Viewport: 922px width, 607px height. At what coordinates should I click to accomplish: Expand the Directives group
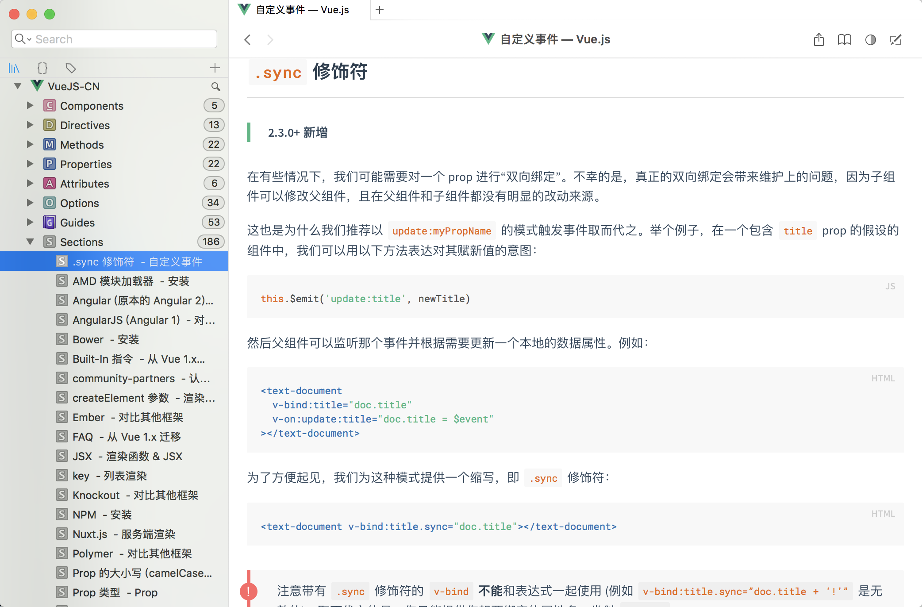(x=30, y=125)
